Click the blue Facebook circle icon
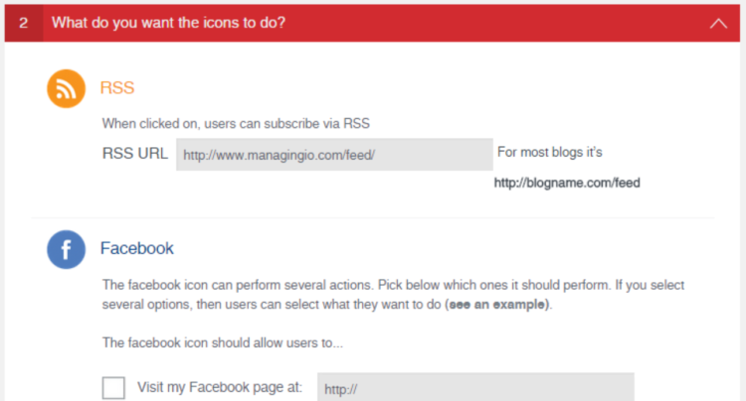Viewport: 746px width, 401px height. tap(66, 249)
